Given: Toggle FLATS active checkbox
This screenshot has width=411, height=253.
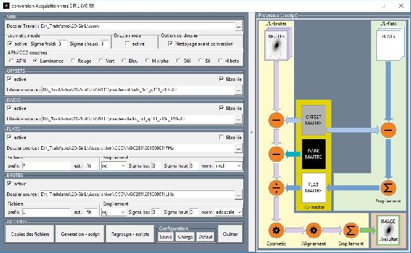Looking at the screenshot, I should 9,137.
